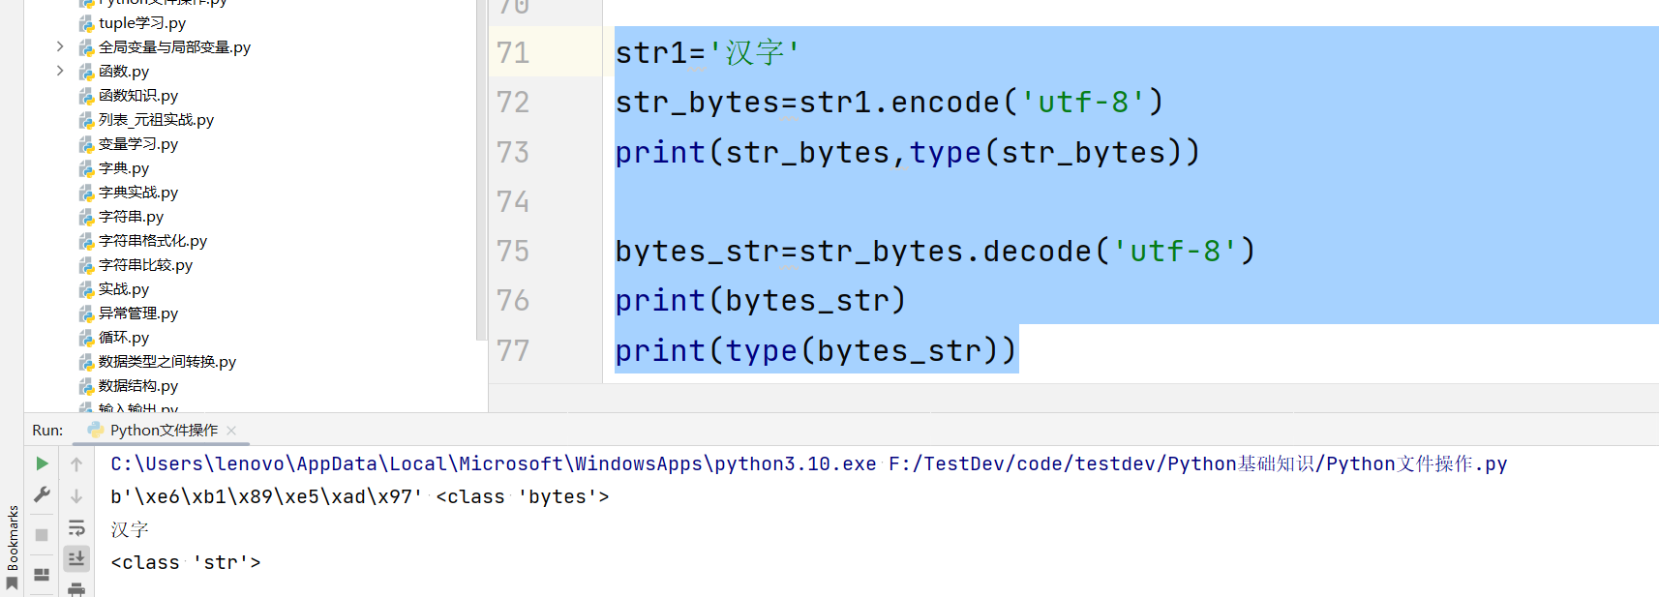1659x597 pixels.
Task: Toggle scroll to end in Run console
Action: 76,558
